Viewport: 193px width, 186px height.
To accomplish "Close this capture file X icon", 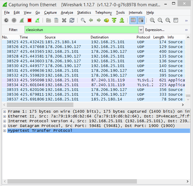I will coord(64,20).
